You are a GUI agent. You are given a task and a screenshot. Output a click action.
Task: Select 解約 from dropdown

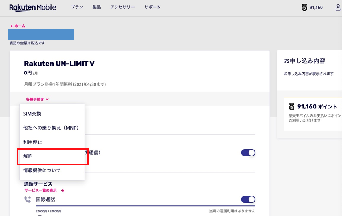coord(52,156)
